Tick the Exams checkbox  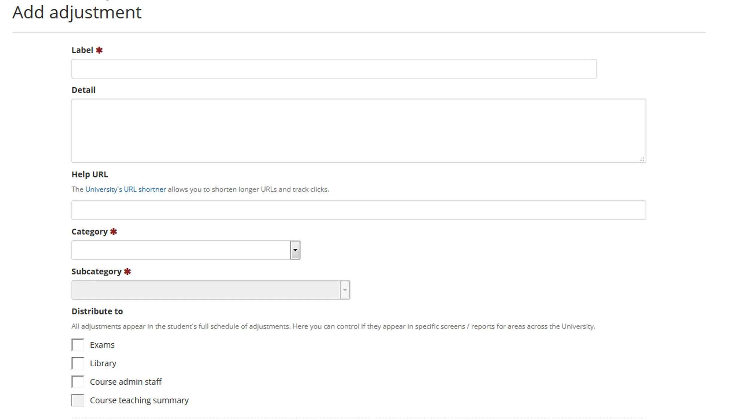(78, 345)
